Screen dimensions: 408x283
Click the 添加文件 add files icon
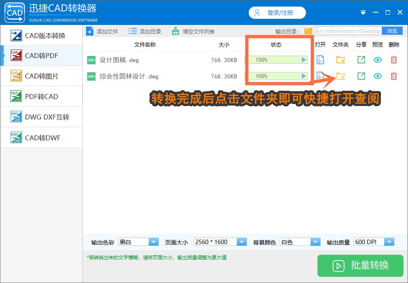90,31
